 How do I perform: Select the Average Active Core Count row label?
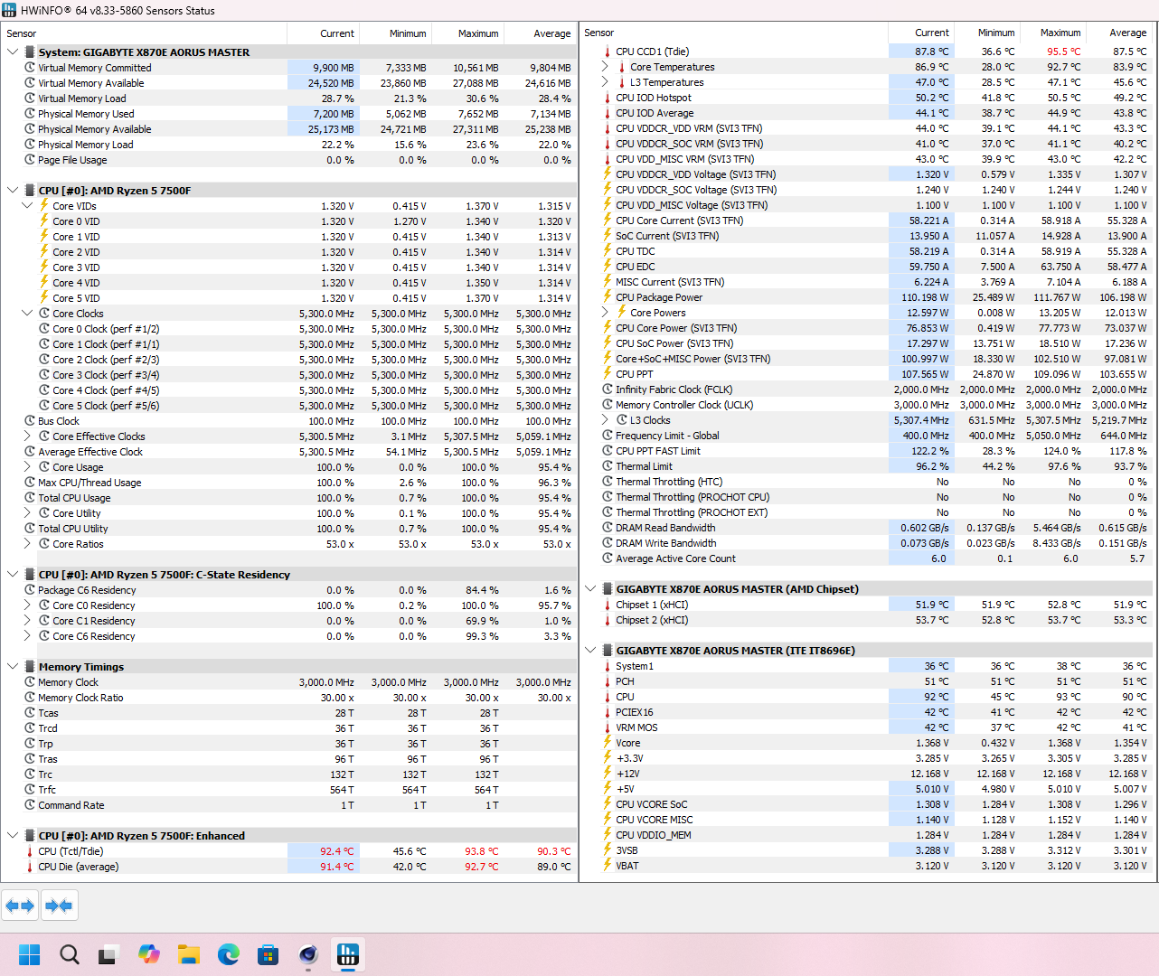(676, 558)
